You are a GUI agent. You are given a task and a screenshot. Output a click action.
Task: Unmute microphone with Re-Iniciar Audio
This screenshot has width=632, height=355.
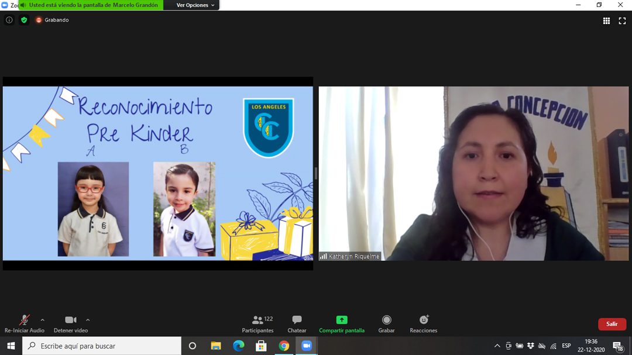coord(25,323)
